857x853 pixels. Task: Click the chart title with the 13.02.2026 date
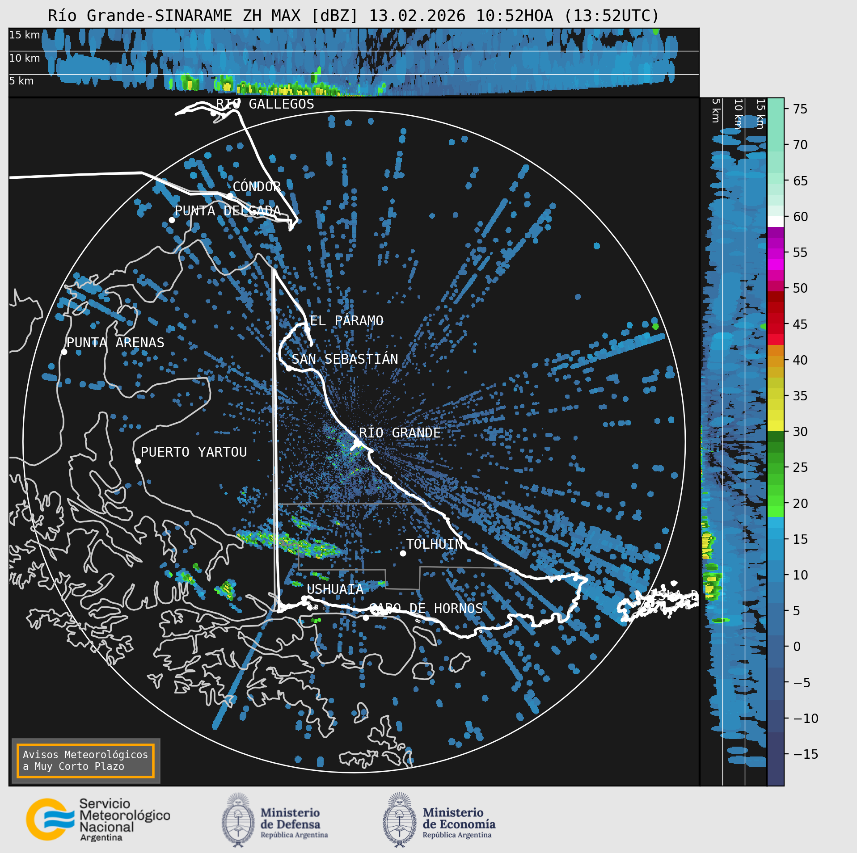click(x=354, y=16)
